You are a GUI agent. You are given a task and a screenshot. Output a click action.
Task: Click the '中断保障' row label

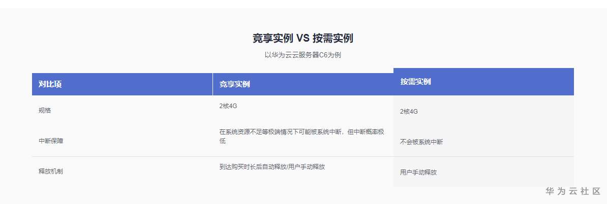click(51, 141)
